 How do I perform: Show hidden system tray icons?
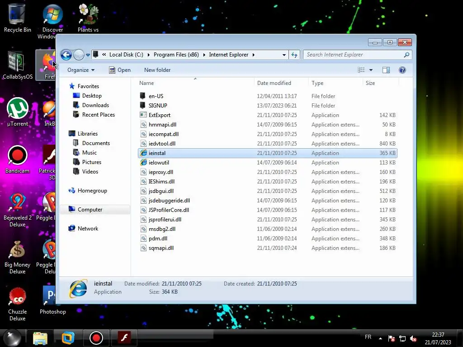coord(380,338)
